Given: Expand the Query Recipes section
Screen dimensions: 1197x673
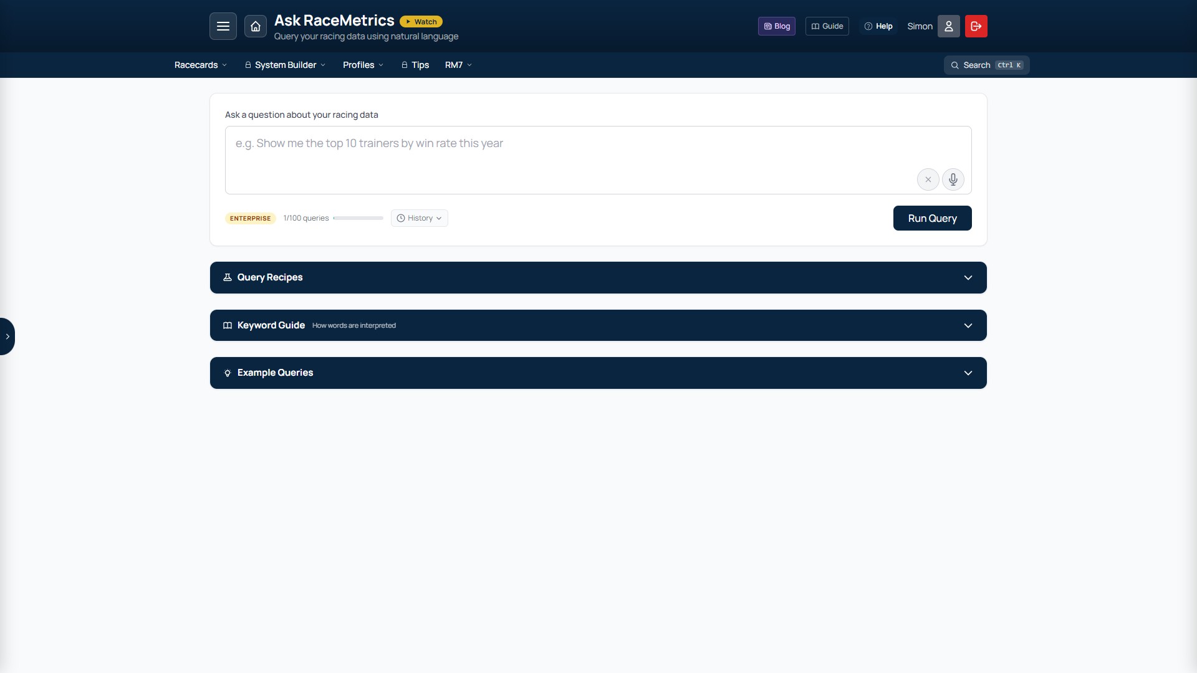Looking at the screenshot, I should pos(598,278).
